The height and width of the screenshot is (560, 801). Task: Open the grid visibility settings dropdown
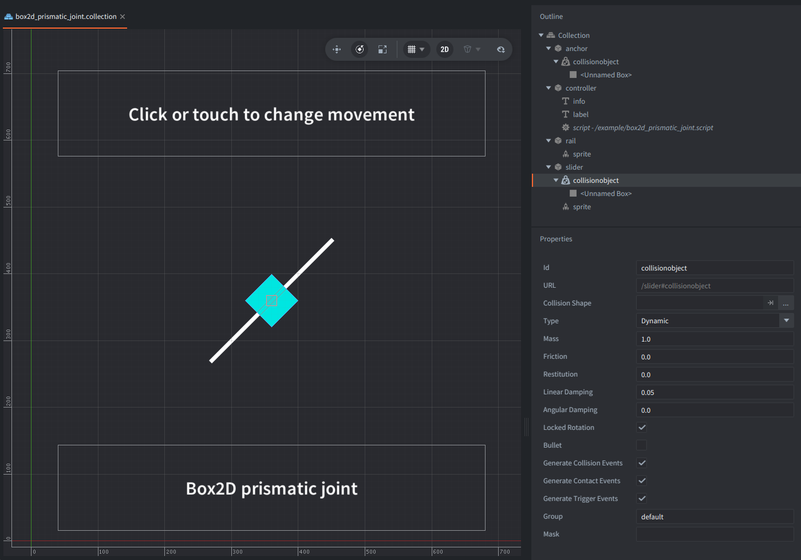416,49
